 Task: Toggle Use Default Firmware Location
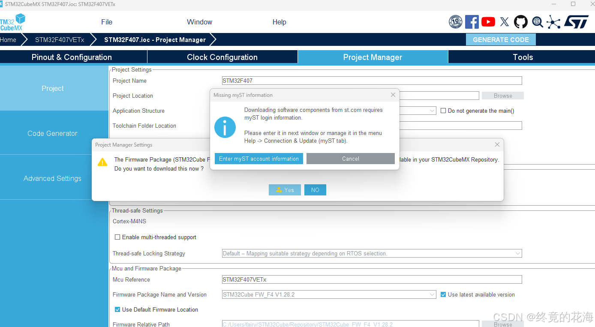[x=117, y=309]
